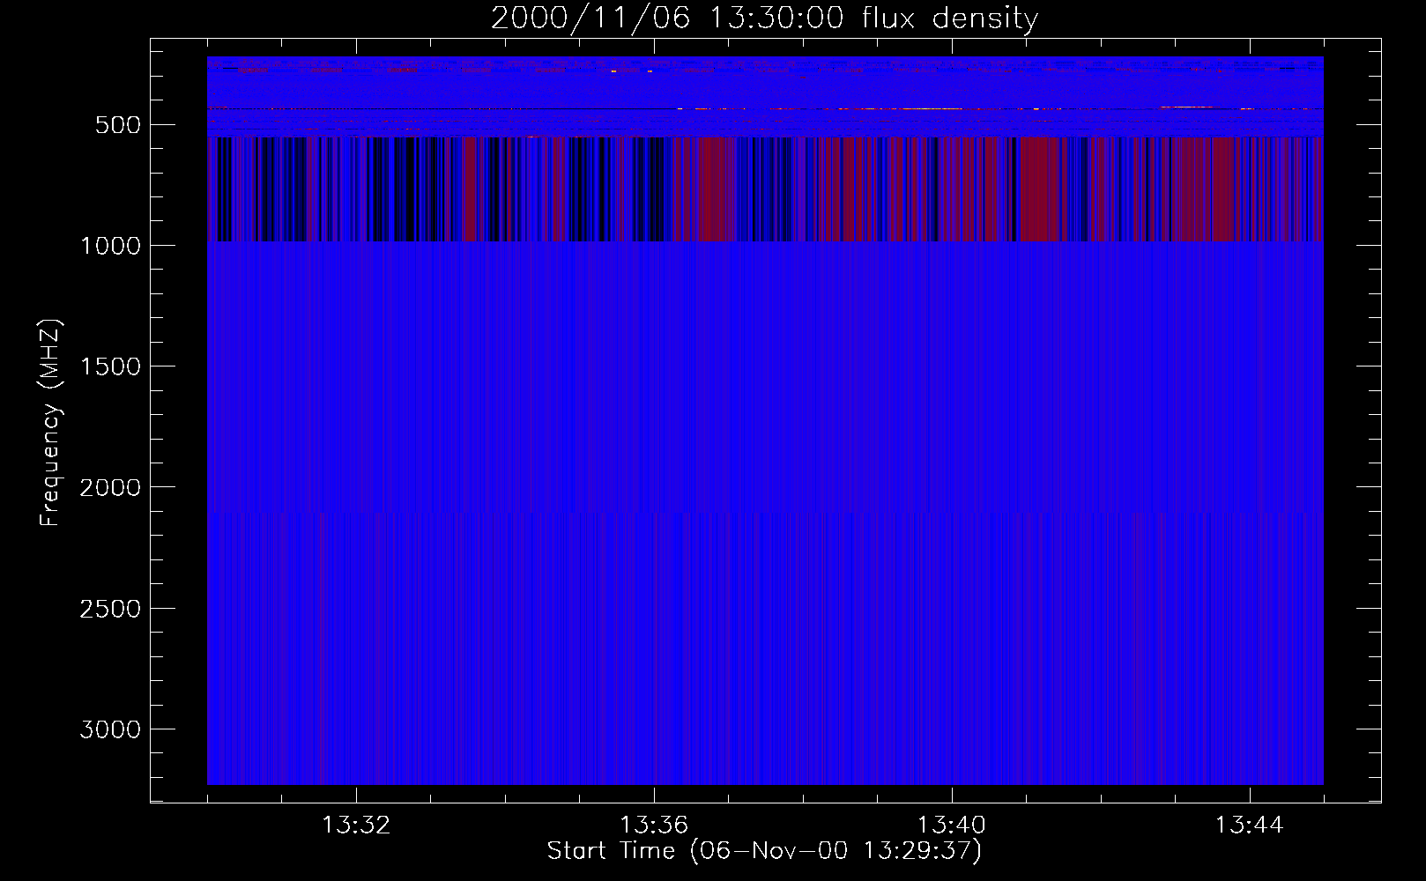Click the 'Frequency (MHZ)' axis label
Screen dimensions: 1426x881
[x=50, y=423]
